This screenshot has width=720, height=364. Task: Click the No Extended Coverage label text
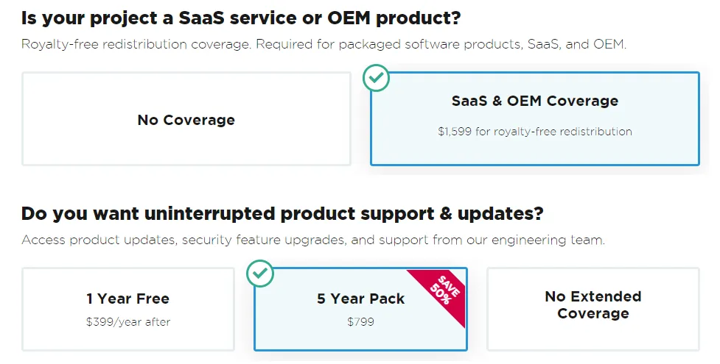pos(593,305)
